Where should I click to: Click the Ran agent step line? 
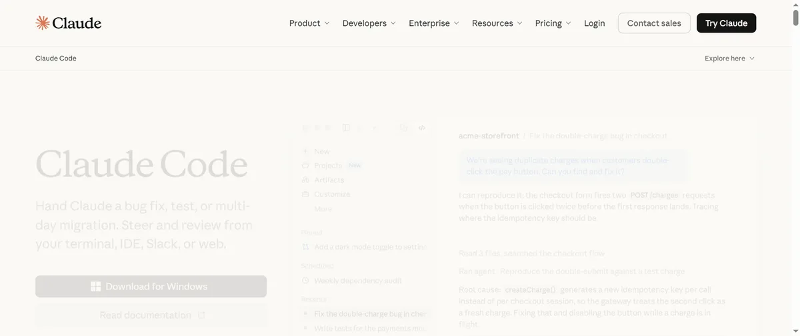571,271
